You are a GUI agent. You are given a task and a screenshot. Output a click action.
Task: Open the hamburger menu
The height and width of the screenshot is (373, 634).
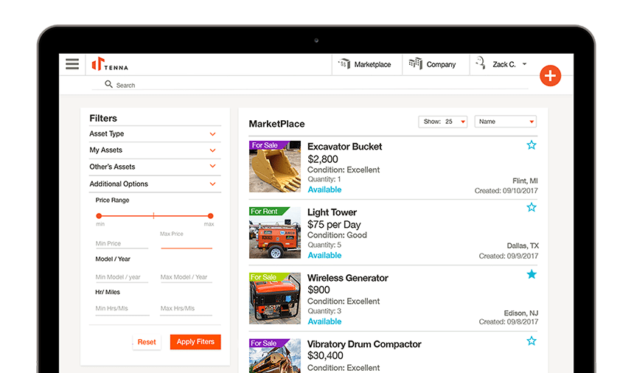pos(72,64)
